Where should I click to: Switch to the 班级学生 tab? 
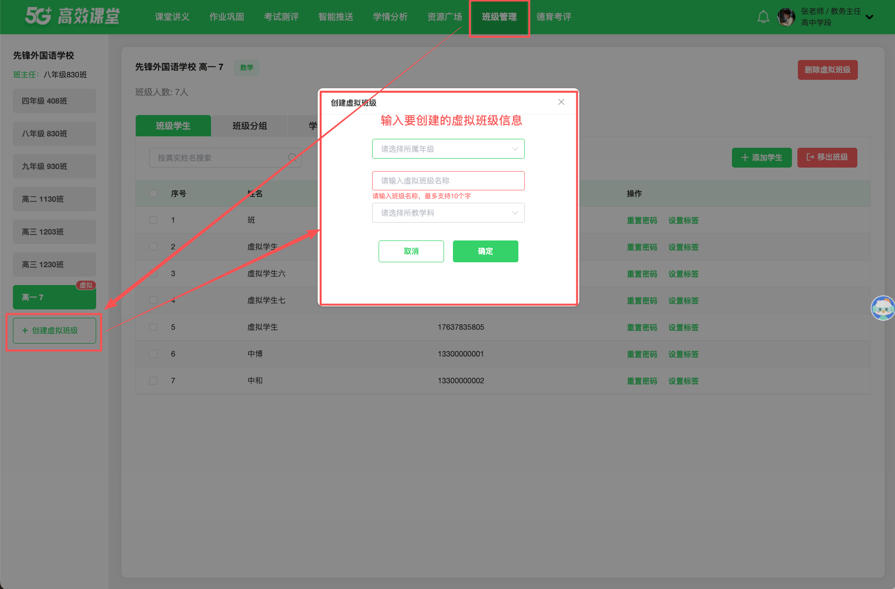point(173,126)
